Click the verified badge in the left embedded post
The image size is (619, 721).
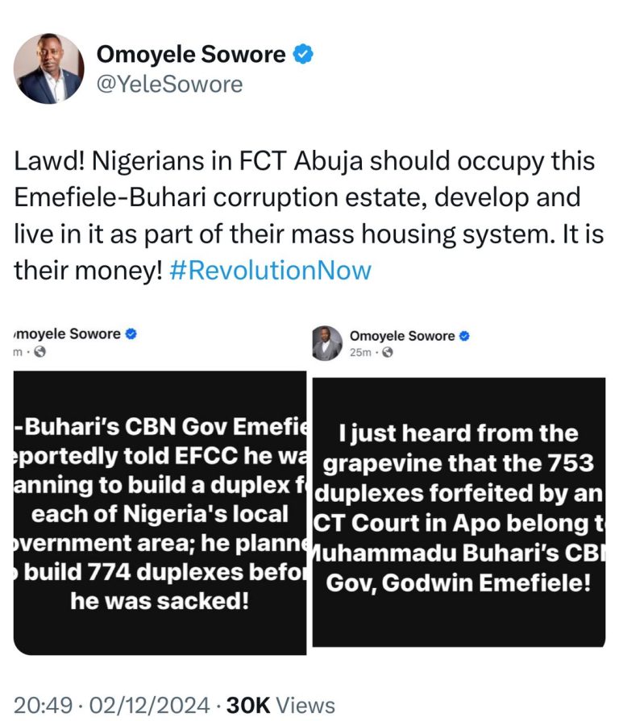point(130,334)
